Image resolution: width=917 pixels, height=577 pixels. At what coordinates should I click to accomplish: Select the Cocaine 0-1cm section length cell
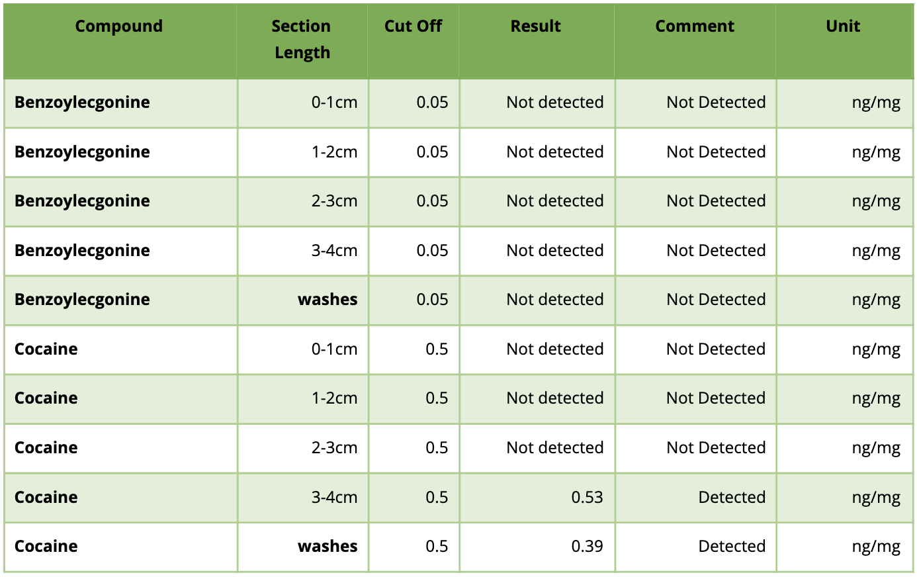[x=334, y=349]
